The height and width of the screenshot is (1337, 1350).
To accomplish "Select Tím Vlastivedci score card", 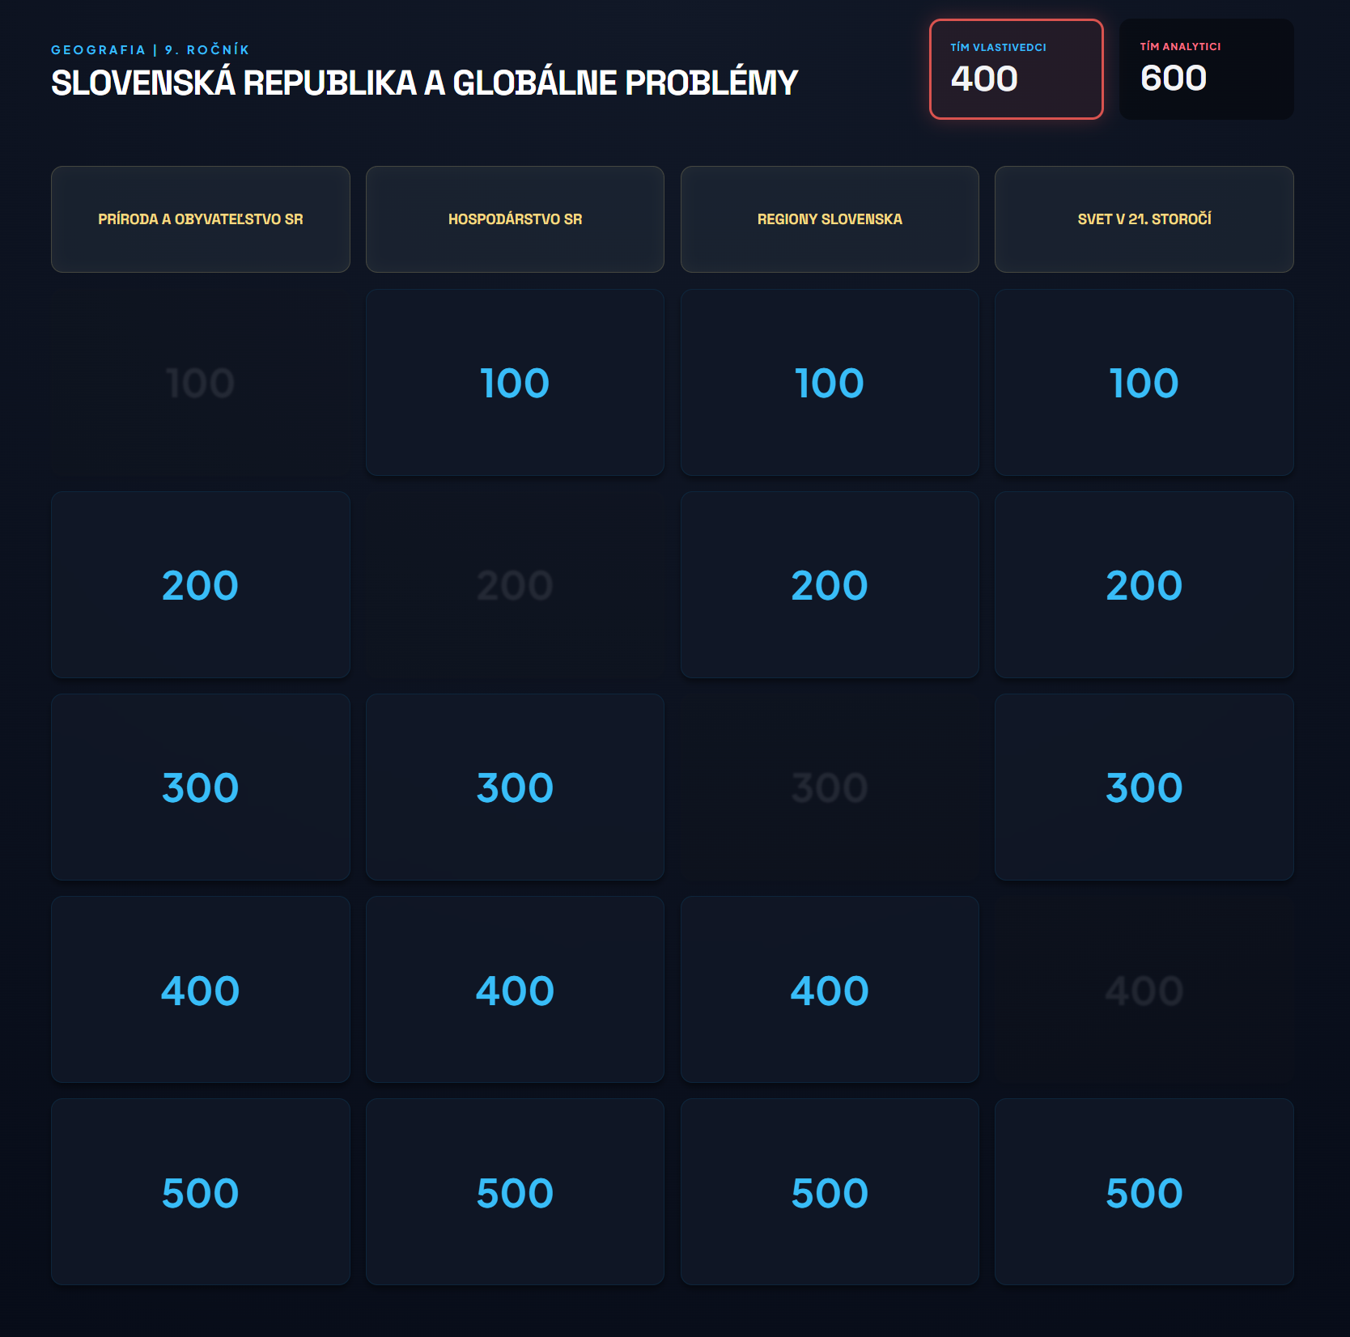I will pyautogui.click(x=1017, y=69).
